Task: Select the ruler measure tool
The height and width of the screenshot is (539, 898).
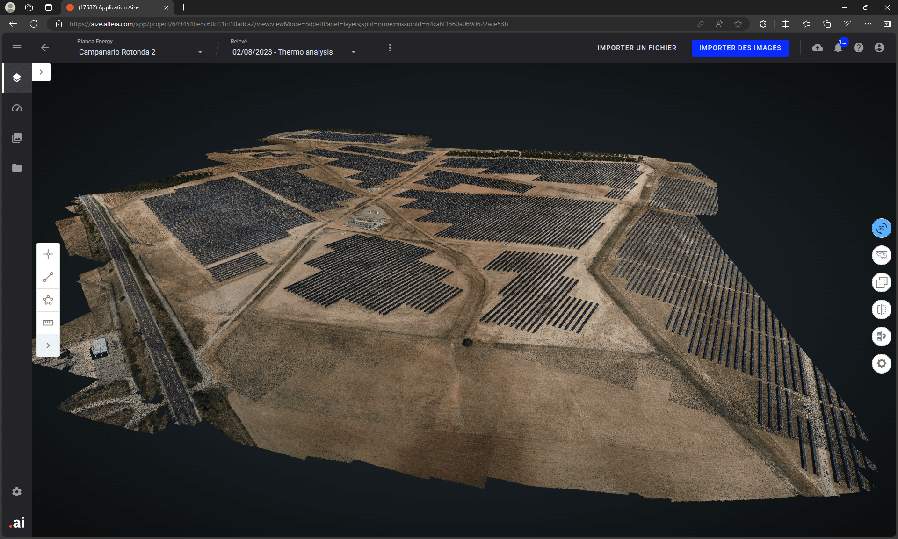Action: pos(48,323)
